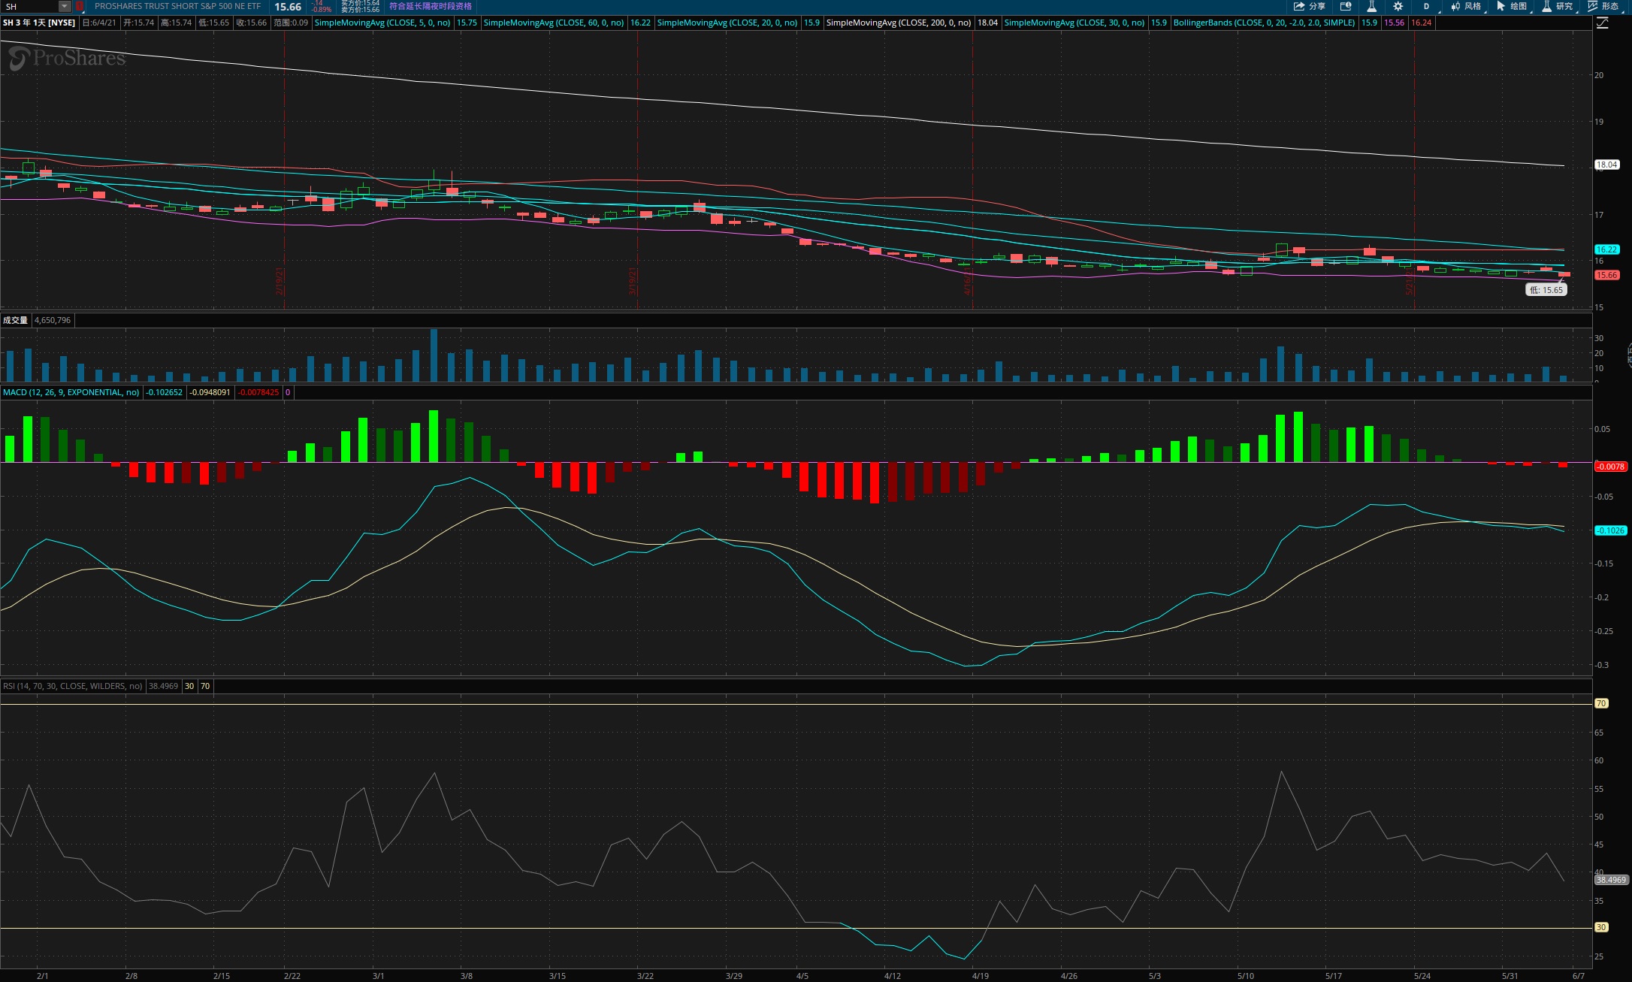Screen dimensions: 1632x982
Task: Open the D timeframe dropdown
Action: (1426, 6)
